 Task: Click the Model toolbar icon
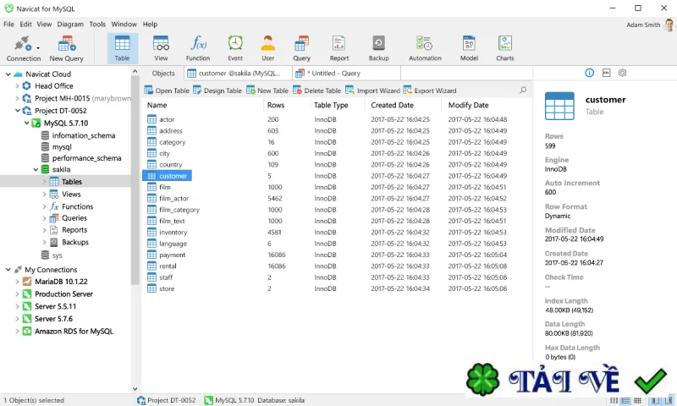point(469,48)
